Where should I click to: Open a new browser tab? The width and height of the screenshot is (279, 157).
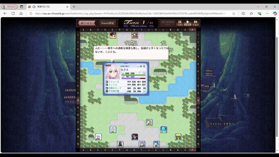coord(74,7)
